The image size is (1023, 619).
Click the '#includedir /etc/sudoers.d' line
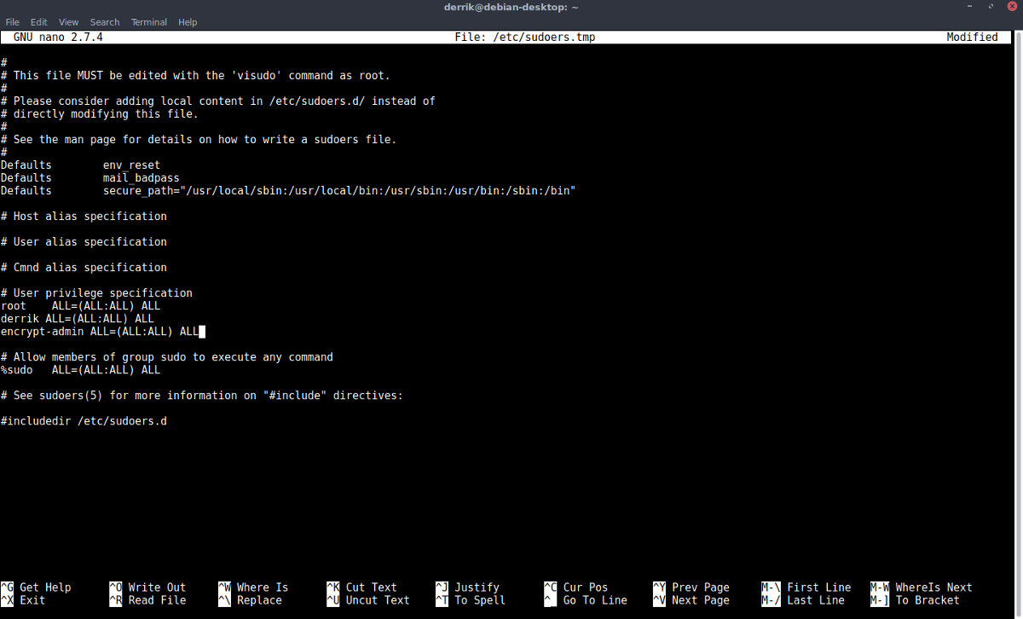84,421
